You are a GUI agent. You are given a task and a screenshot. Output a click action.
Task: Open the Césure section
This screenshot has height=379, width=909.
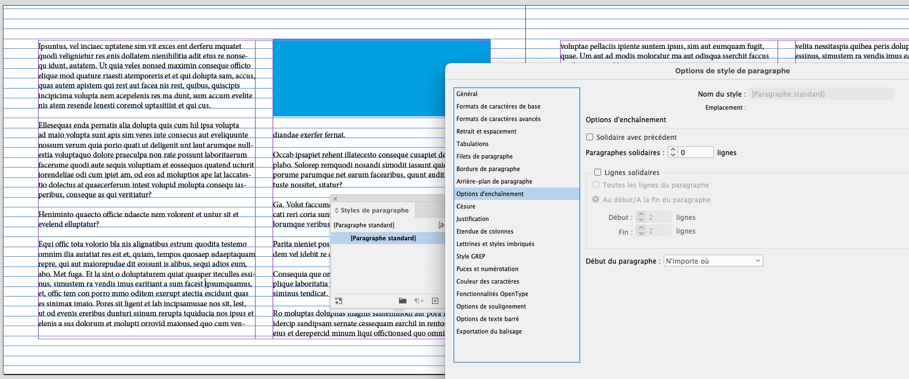click(x=516, y=206)
